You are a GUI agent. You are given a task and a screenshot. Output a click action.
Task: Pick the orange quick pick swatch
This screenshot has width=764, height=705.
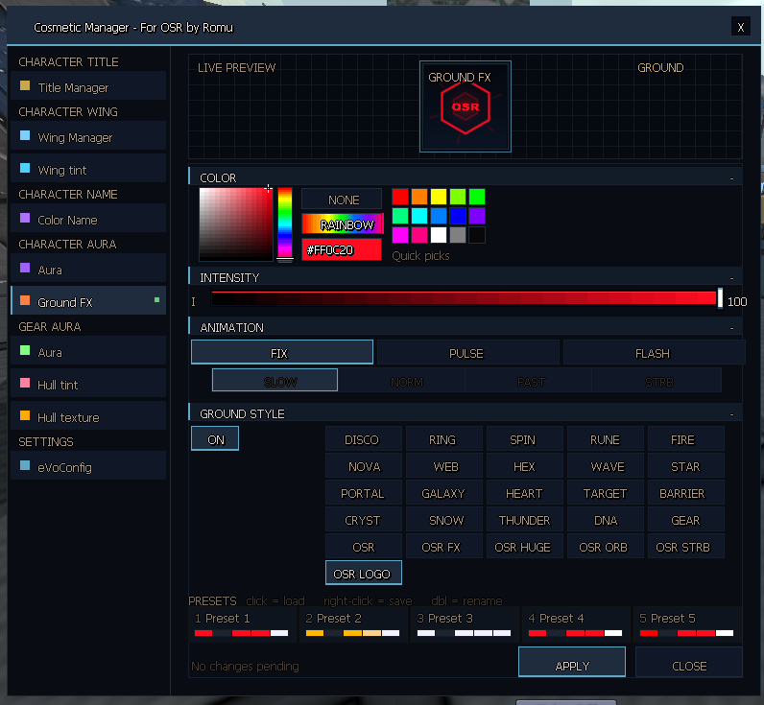coord(419,197)
